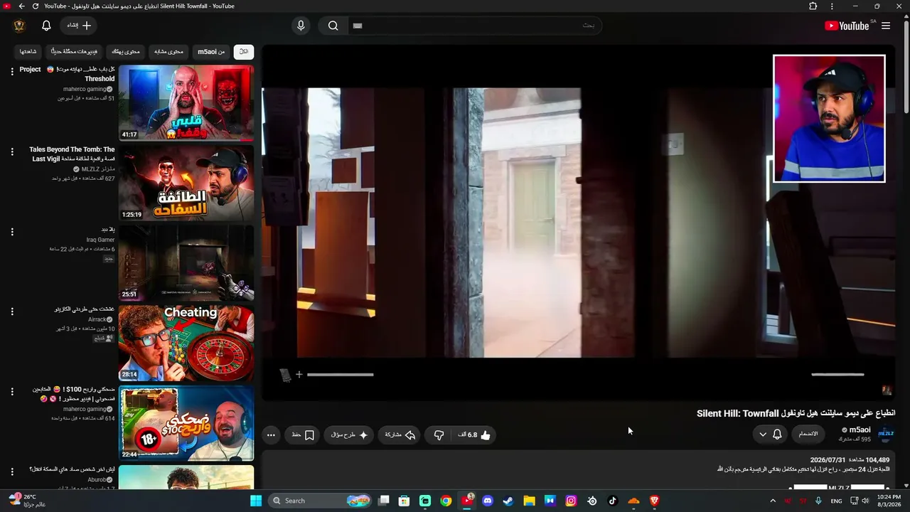Open options for the Aburob video
The width and height of the screenshot is (910, 512).
coord(11,471)
